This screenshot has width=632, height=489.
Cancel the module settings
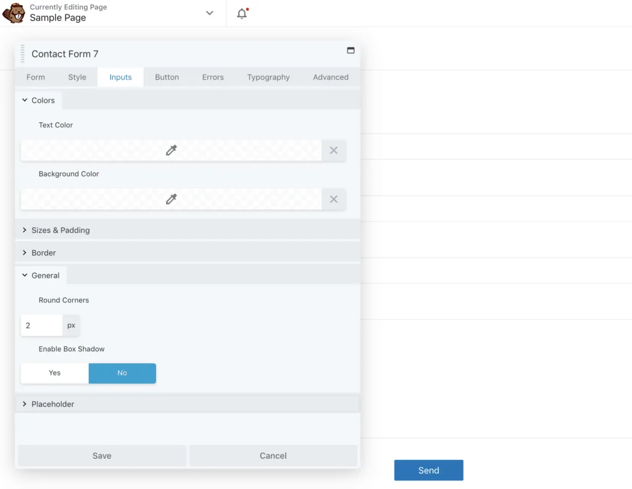pyautogui.click(x=273, y=456)
